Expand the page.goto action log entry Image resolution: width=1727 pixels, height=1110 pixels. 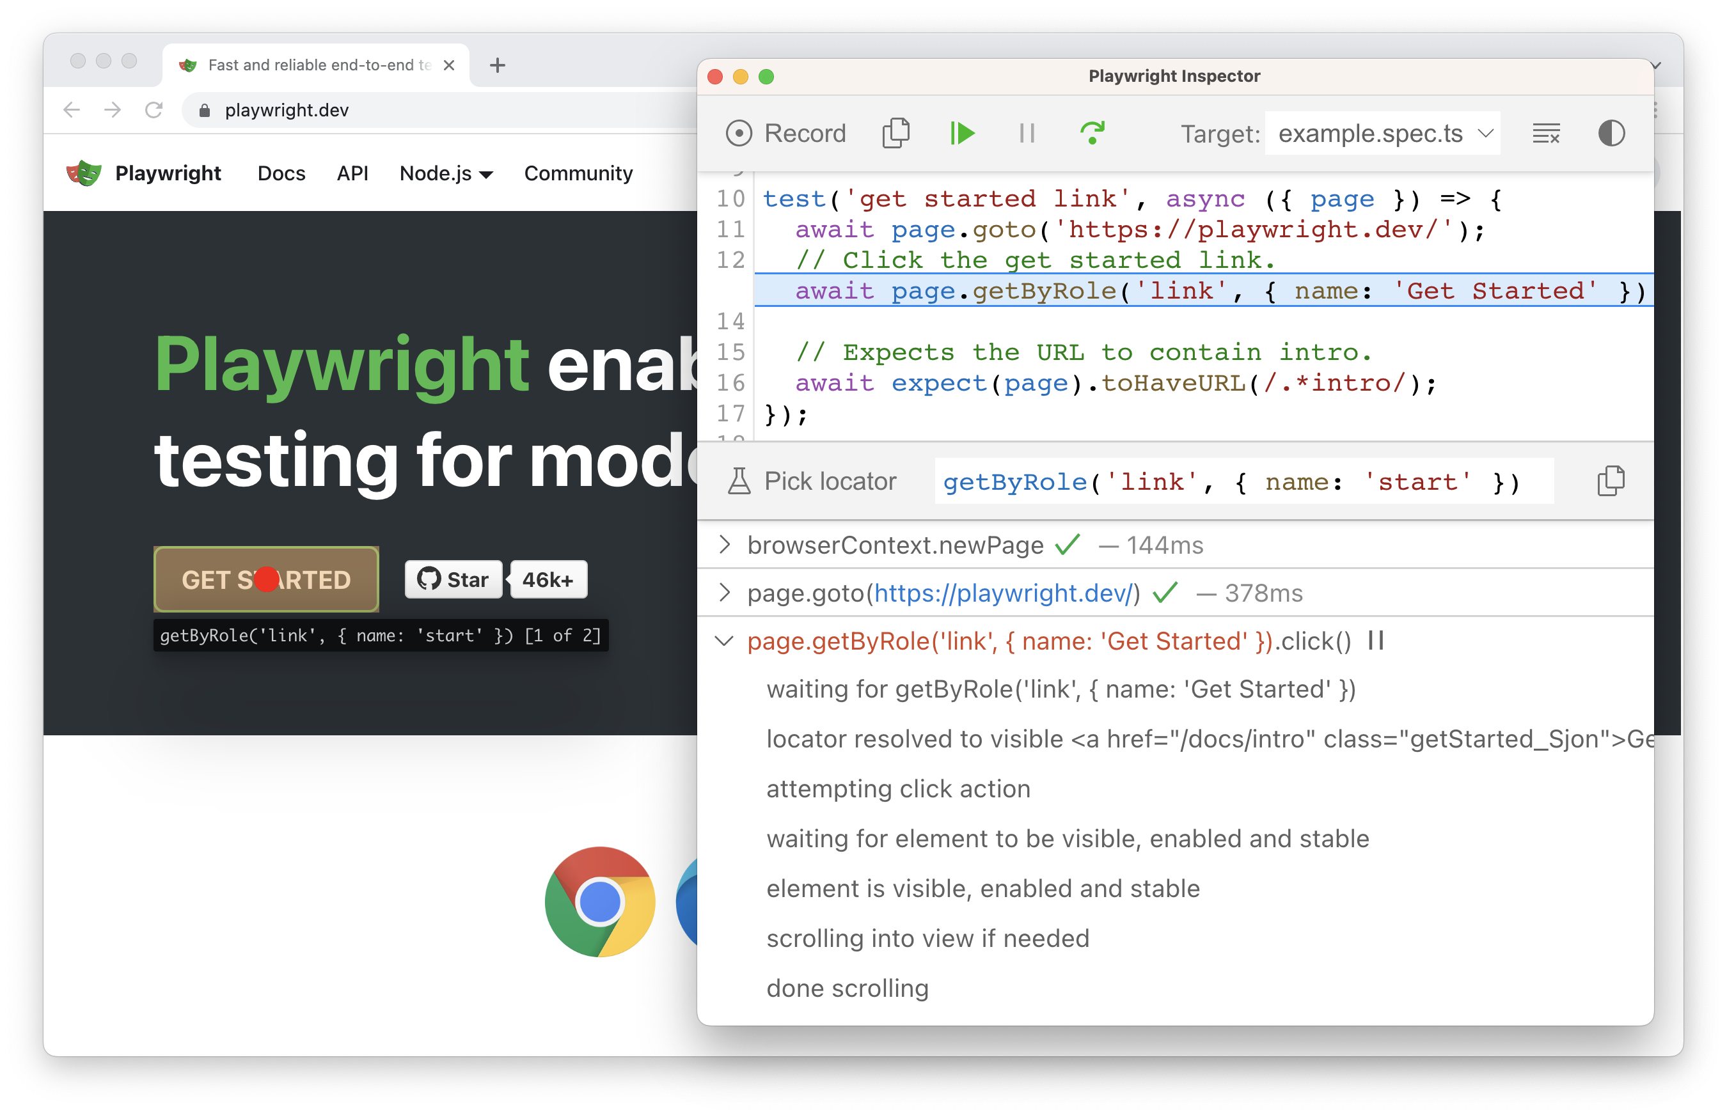726,593
